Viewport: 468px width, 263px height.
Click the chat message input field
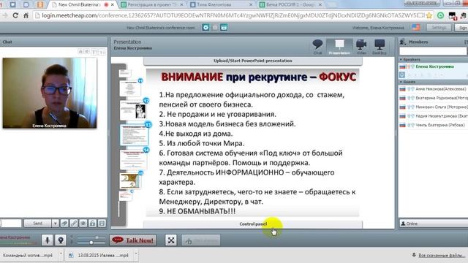[11, 223]
